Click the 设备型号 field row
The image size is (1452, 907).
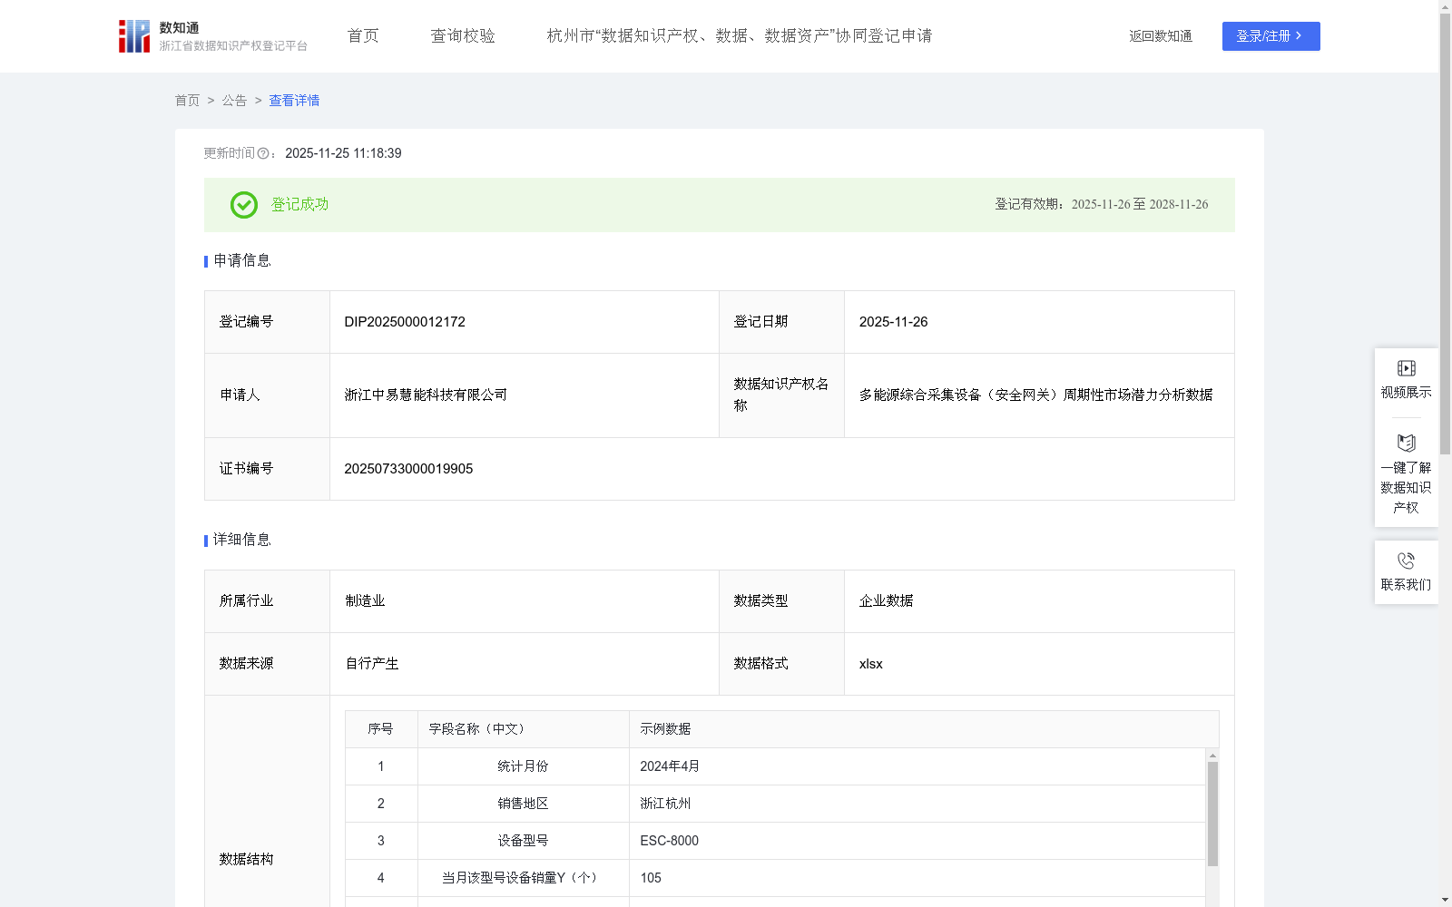775,841
